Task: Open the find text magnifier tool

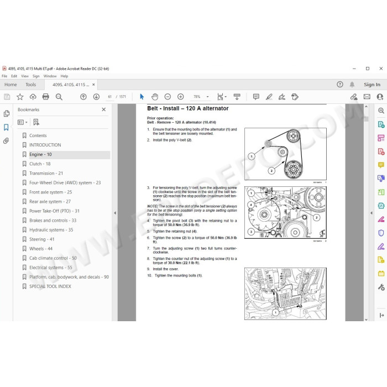Action: tap(59, 97)
